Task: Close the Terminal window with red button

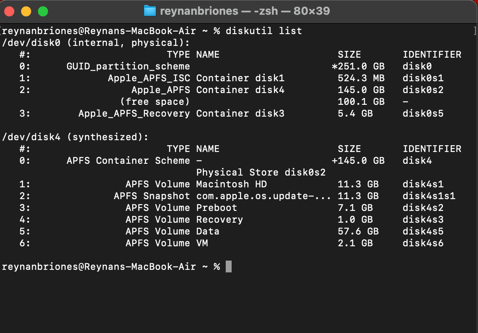Action: click(x=9, y=11)
